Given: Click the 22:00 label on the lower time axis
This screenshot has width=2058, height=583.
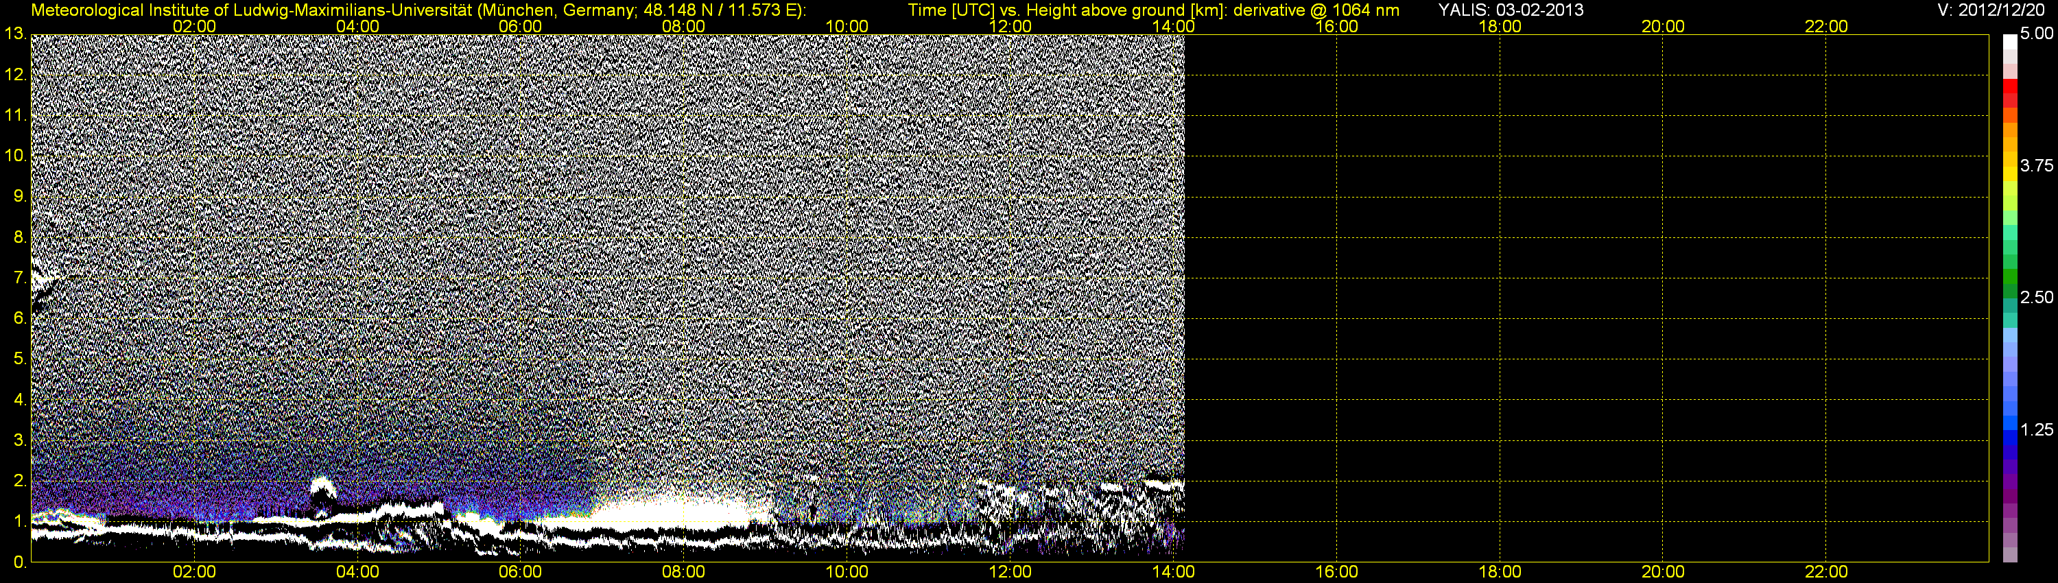Looking at the screenshot, I should pyautogui.click(x=1826, y=572).
